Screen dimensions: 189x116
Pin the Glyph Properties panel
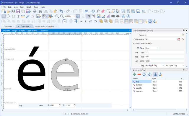click(x=184, y=30)
